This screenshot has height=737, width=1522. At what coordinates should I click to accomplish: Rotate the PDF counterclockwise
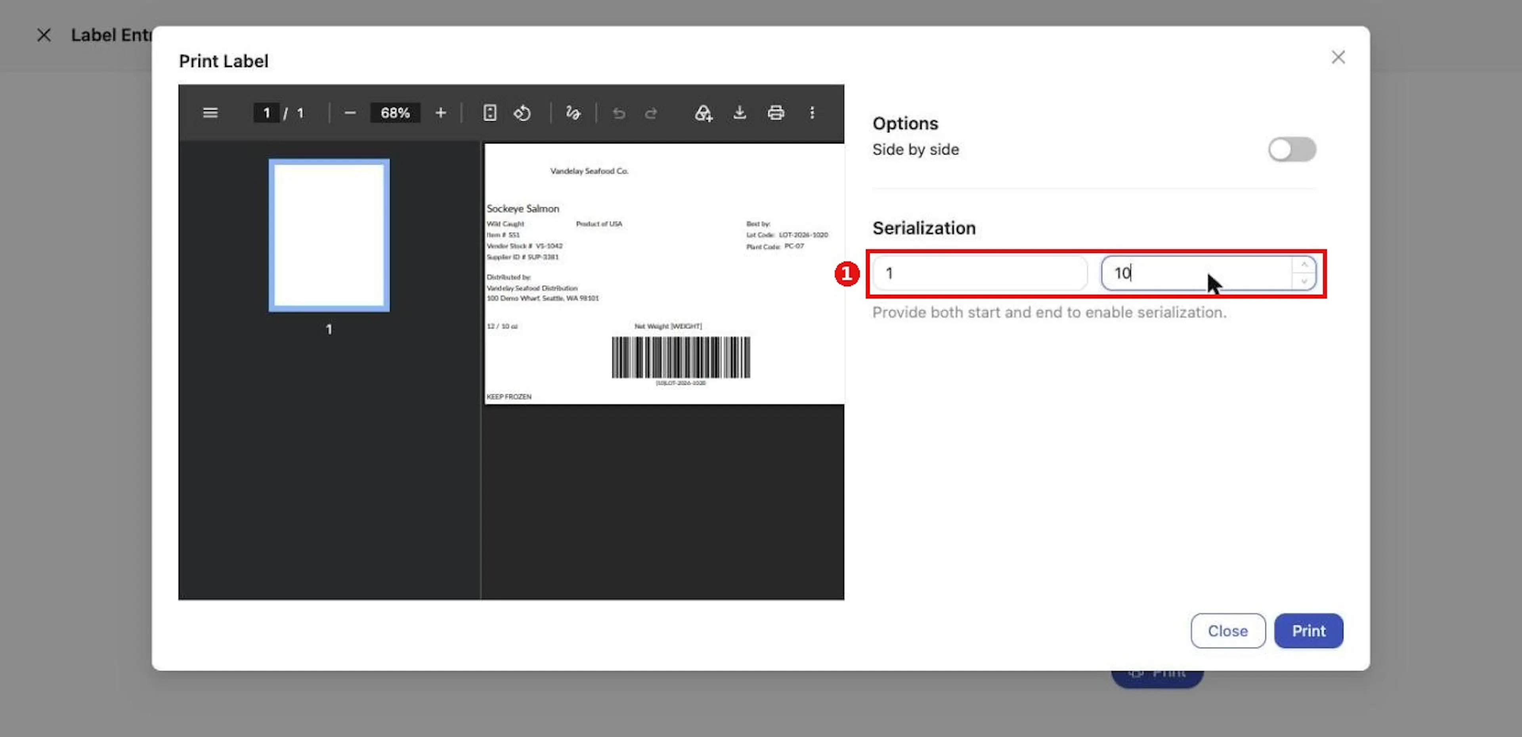522,113
